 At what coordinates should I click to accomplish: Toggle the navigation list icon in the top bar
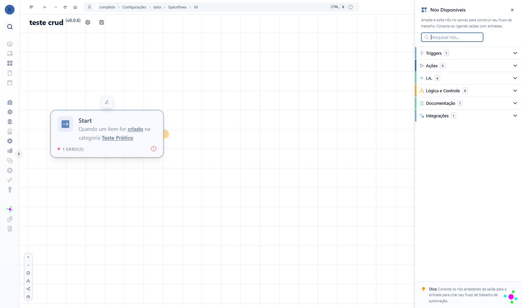31,7
